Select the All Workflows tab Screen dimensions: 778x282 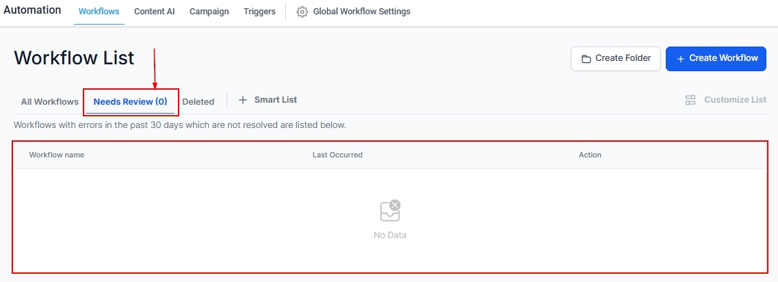tap(49, 102)
